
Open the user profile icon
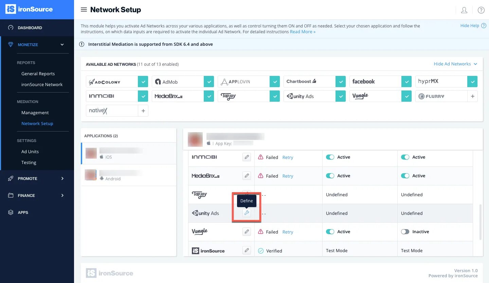tap(464, 10)
